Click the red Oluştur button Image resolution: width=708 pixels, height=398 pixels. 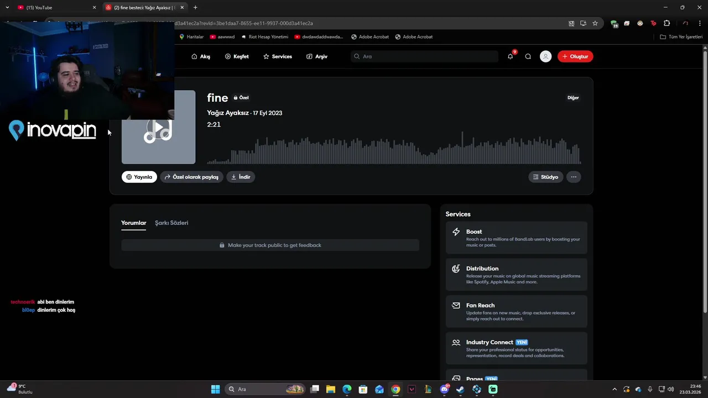pyautogui.click(x=575, y=56)
